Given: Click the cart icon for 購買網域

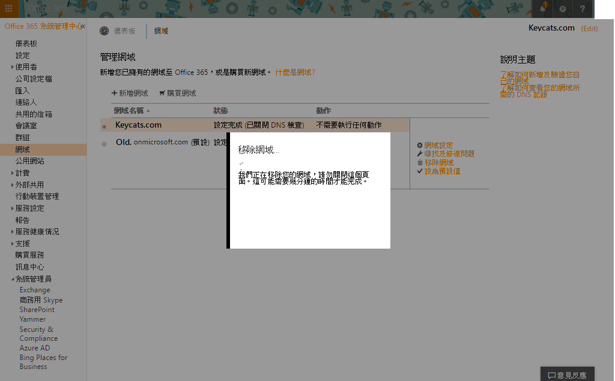Looking at the screenshot, I should coord(162,93).
